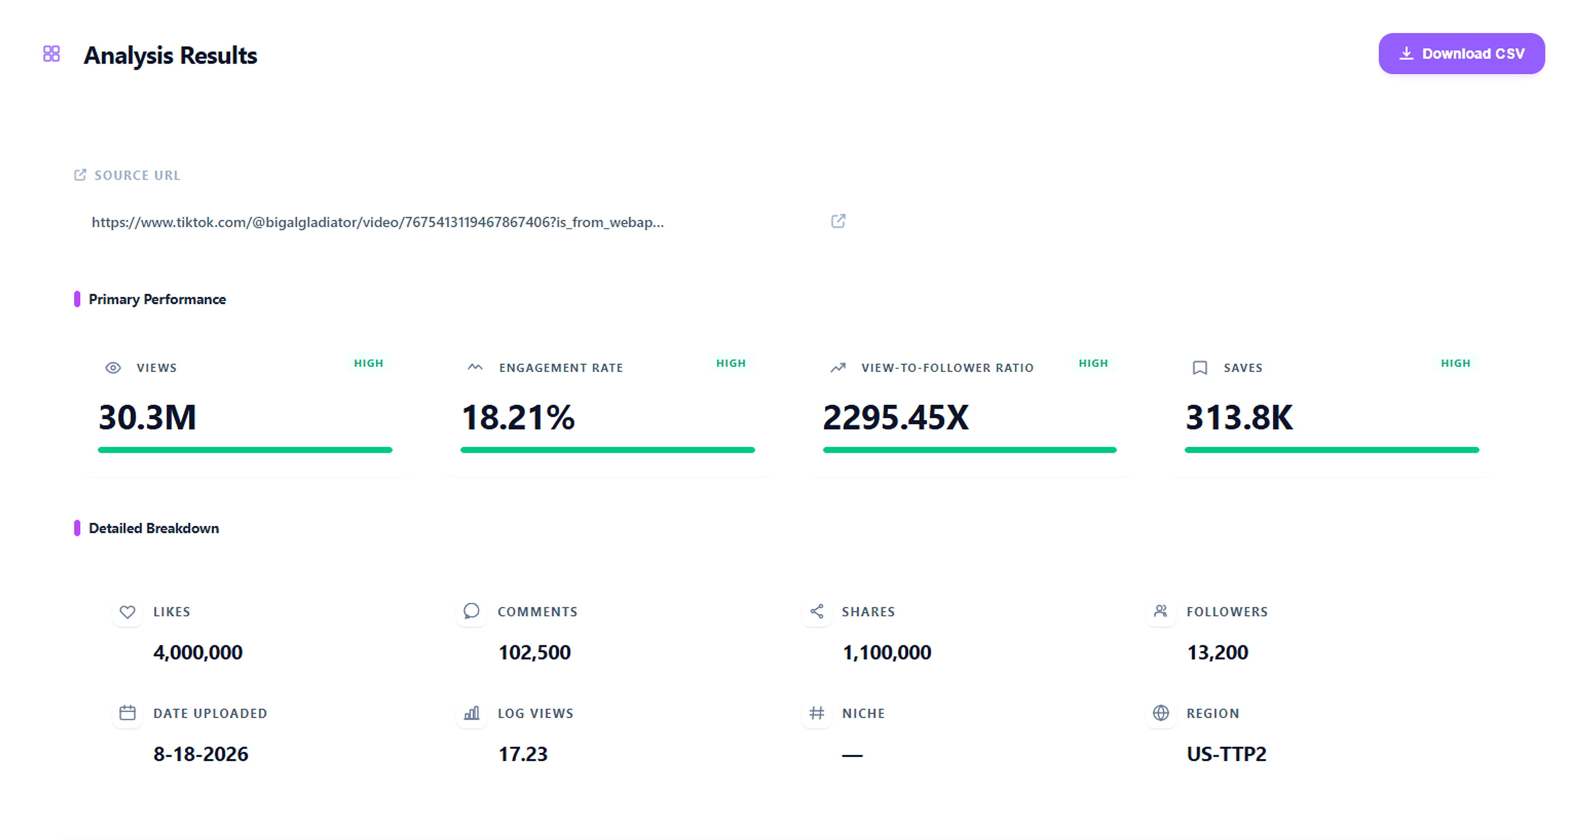Click the Shares icon
This screenshot has height=840, width=1580.
coord(816,611)
